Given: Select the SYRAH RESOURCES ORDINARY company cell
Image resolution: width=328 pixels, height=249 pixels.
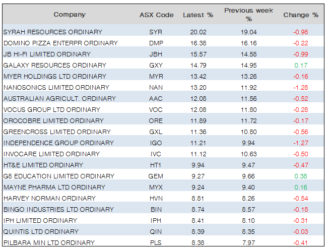Looking at the screenshot, I should coord(52,32).
